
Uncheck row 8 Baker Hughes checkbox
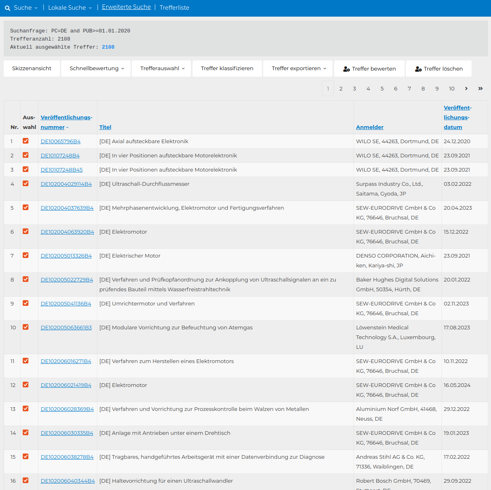point(26,279)
